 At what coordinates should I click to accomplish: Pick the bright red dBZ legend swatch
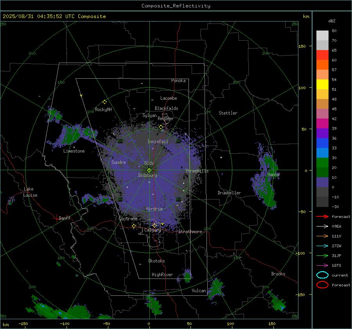click(322, 55)
